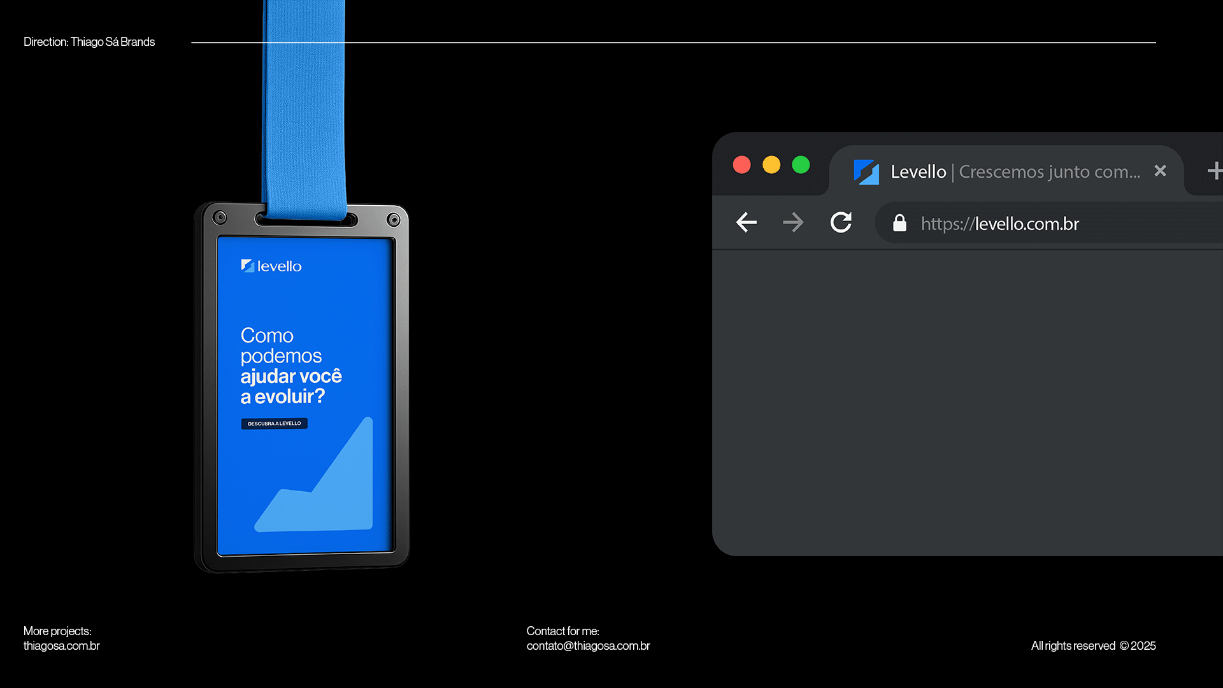Viewport: 1223px width, 688px height.
Task: Click 'Como podemos ajudar você a evoluir?' headline
Action: (x=291, y=366)
